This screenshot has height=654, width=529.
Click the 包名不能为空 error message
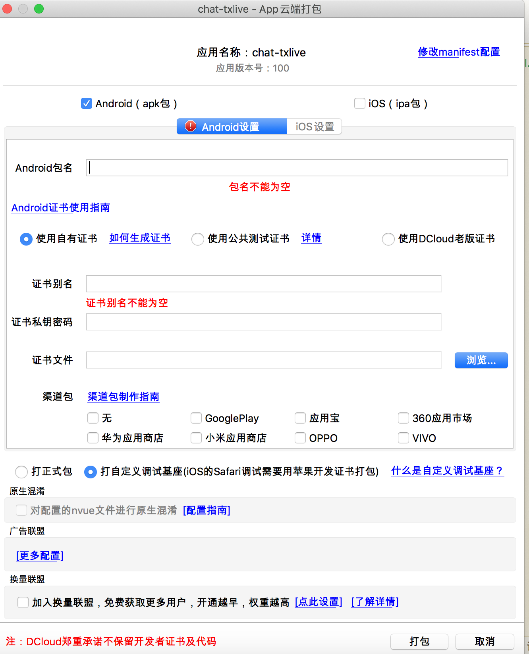[260, 187]
